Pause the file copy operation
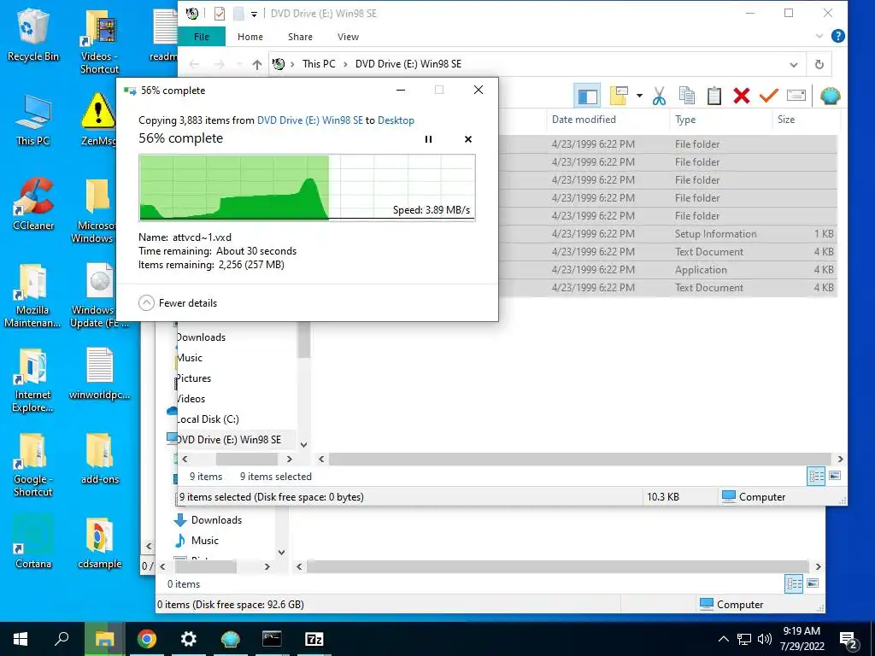The width and height of the screenshot is (875, 656). [x=428, y=139]
